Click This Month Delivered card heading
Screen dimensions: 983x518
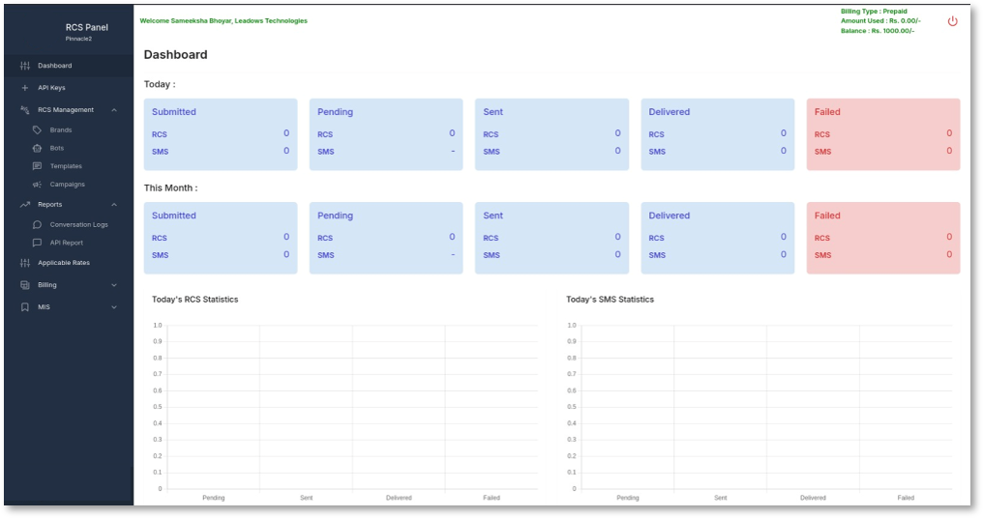click(669, 216)
